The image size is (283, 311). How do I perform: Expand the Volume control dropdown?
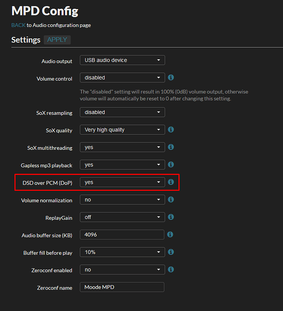pyautogui.click(x=122, y=78)
